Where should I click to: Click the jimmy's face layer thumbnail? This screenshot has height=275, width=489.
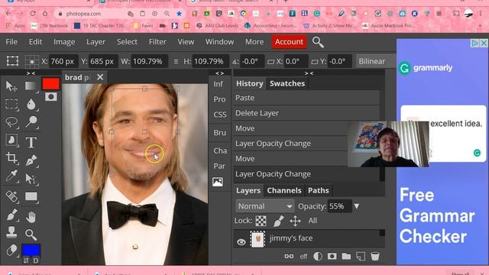pyautogui.click(x=257, y=239)
